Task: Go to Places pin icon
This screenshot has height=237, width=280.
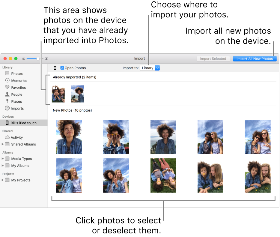Action: [7, 101]
